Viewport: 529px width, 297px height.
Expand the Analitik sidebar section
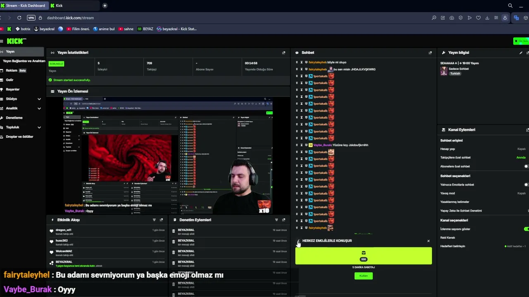point(39,108)
